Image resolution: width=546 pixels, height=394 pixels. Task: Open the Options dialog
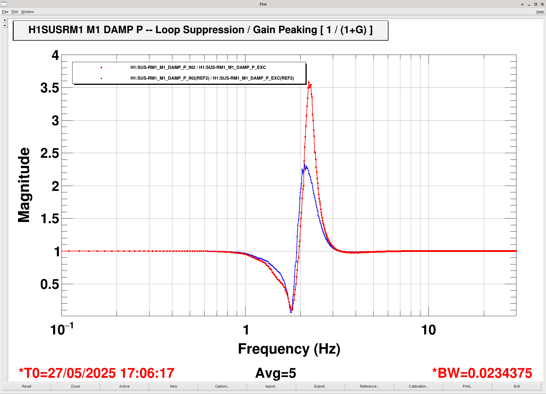pyautogui.click(x=223, y=386)
